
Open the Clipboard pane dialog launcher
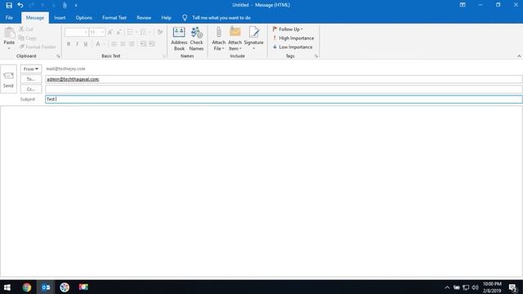(58, 56)
